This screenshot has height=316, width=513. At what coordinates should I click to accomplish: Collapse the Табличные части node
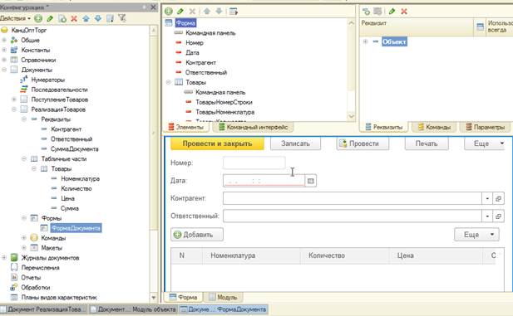pos(24,159)
